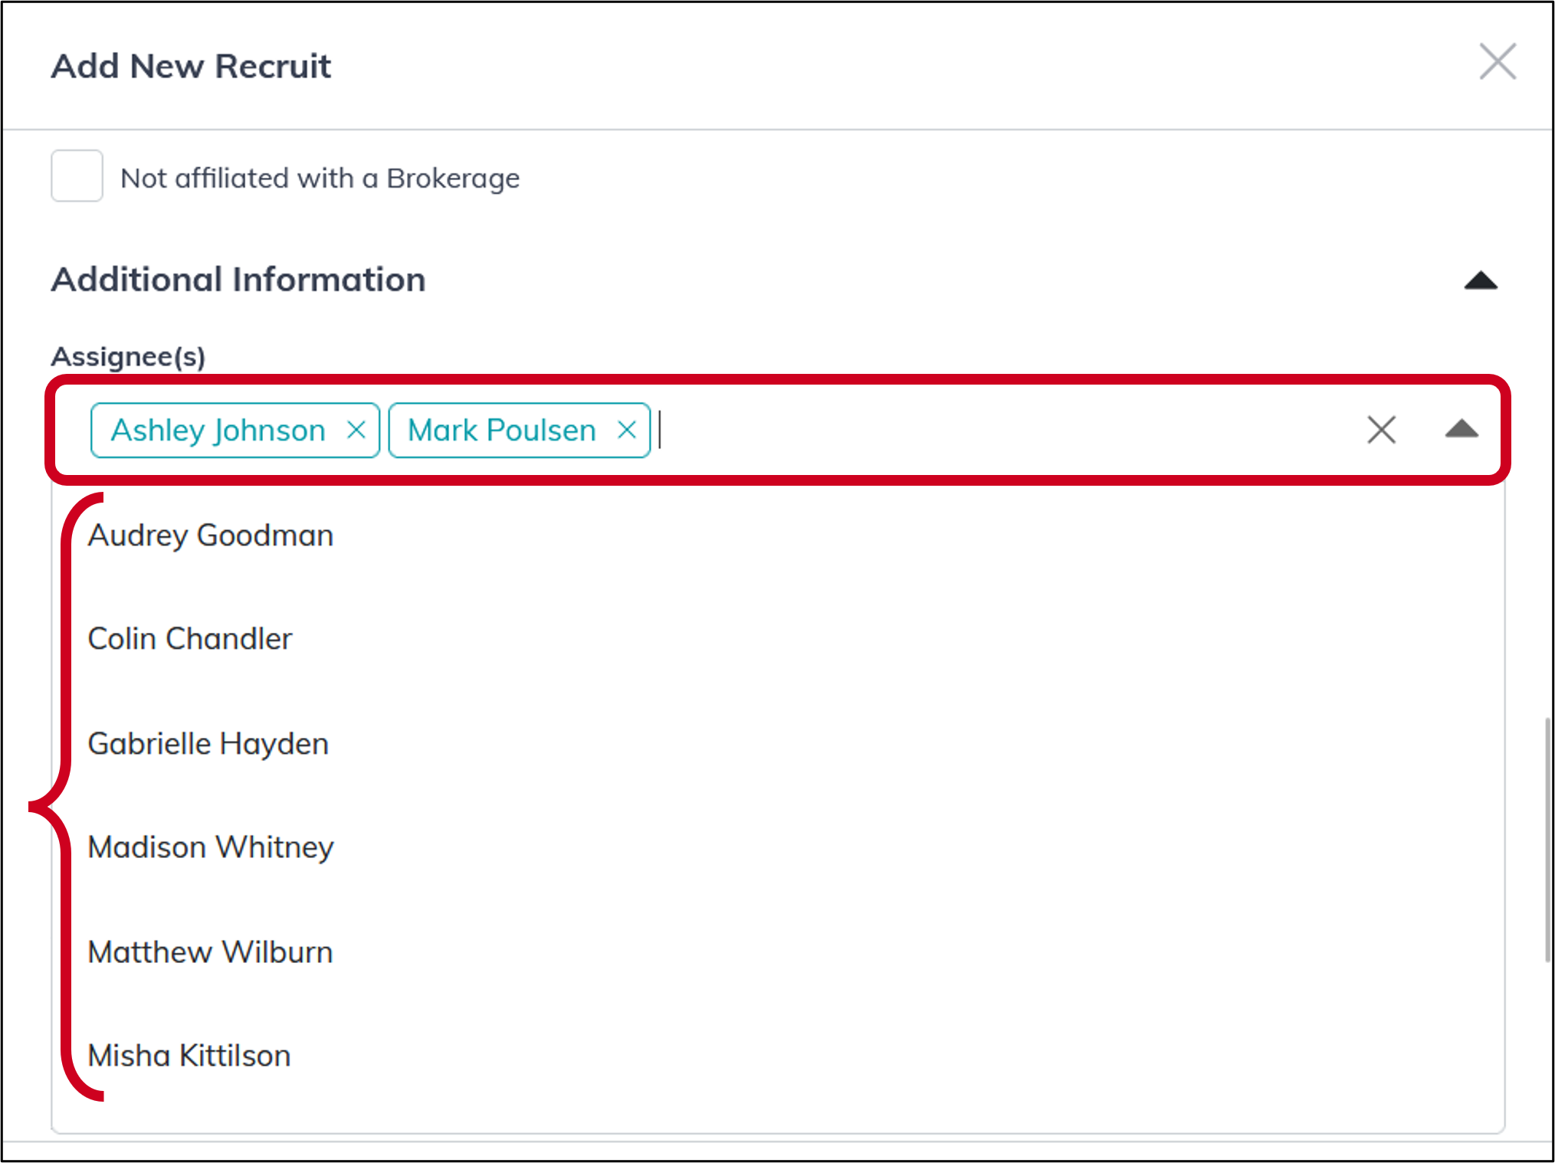Toggle the Not affiliated with a Brokerage option
The width and height of the screenshot is (1555, 1163).
point(77,176)
